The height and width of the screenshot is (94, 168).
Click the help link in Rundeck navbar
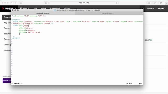161,9
